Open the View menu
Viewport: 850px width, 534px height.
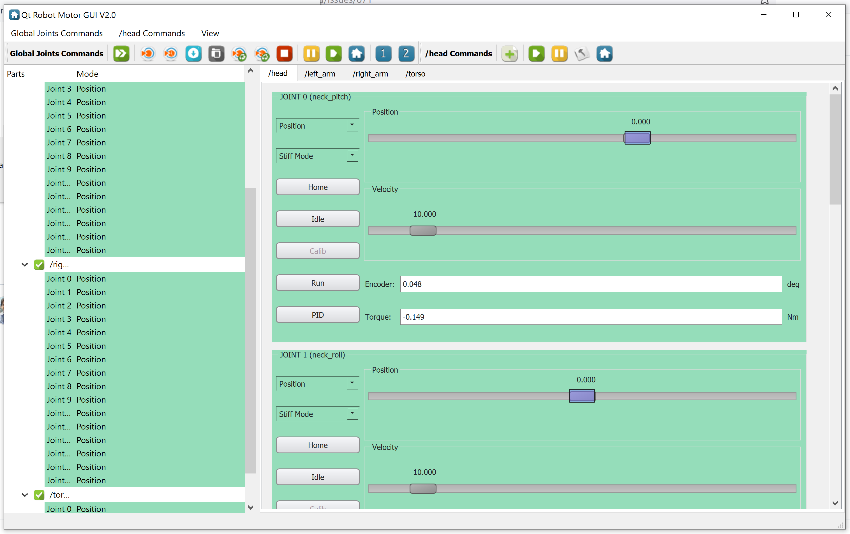click(210, 33)
